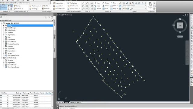This screenshot has width=193, height=109.
Task: Select the Scale tool
Action: click(x=105, y=9)
